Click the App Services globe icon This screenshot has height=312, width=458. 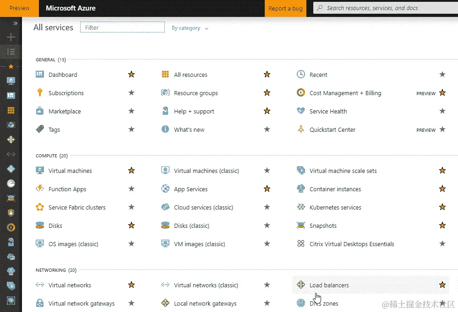pyautogui.click(x=165, y=188)
